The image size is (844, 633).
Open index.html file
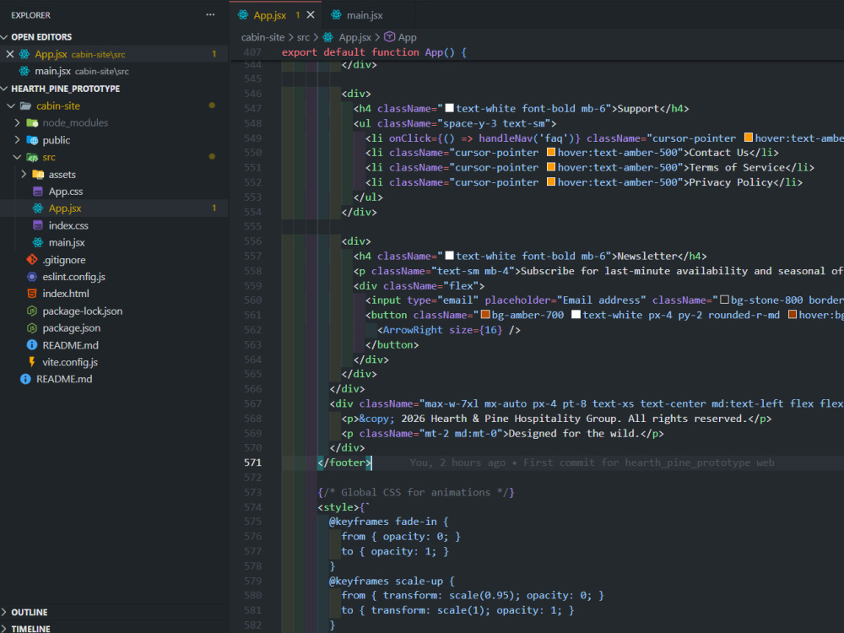pos(66,294)
